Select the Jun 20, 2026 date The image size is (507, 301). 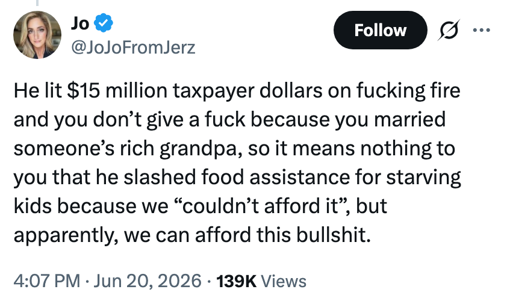(148, 281)
